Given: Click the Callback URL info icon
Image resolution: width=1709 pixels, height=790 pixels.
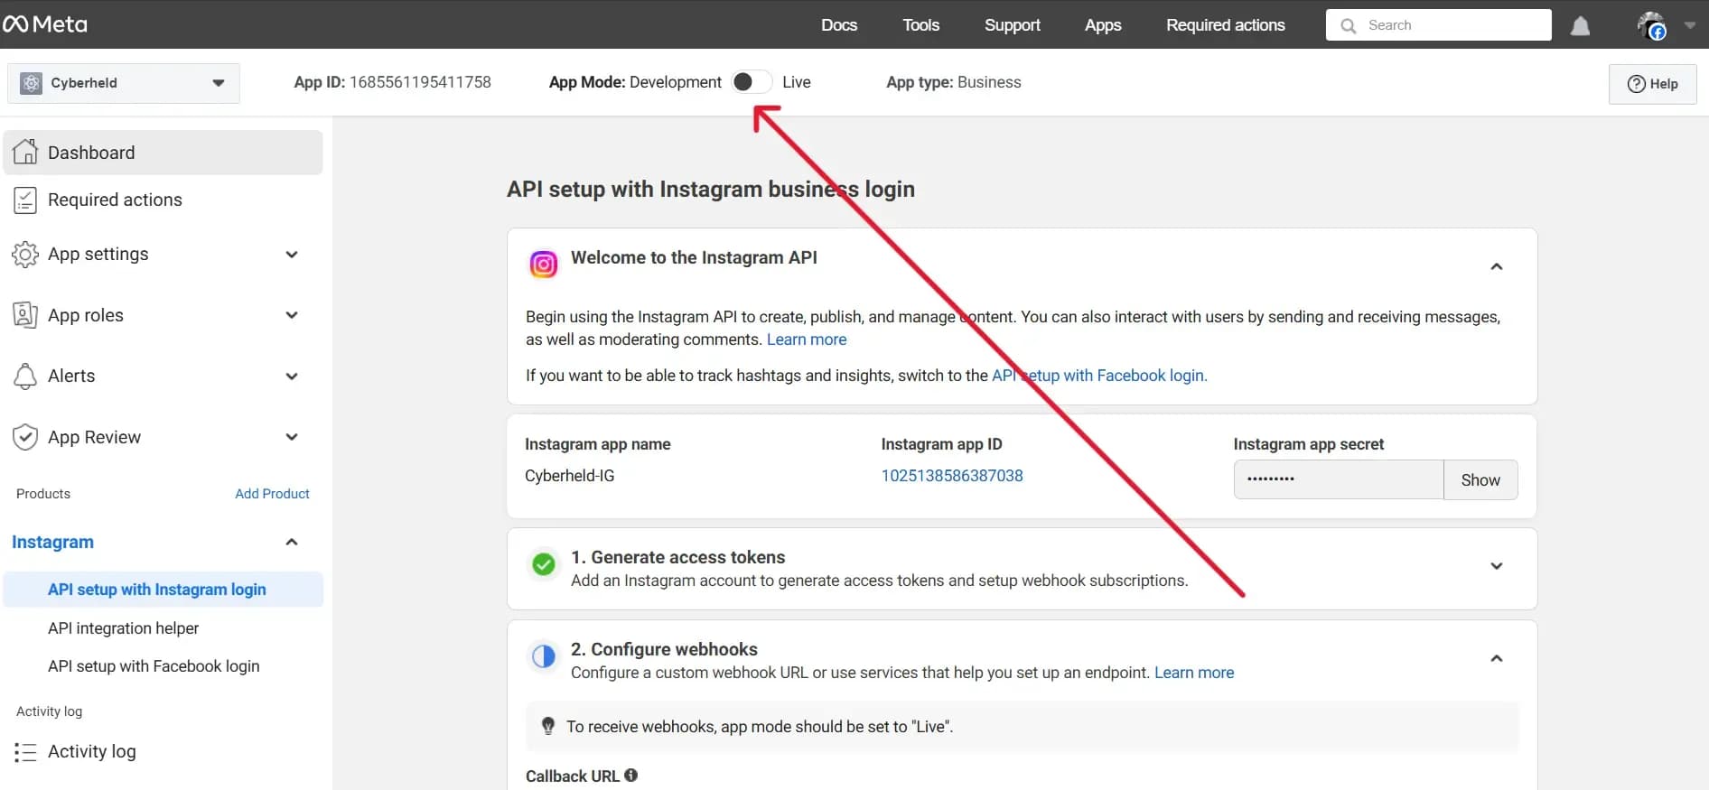Looking at the screenshot, I should click(631, 776).
